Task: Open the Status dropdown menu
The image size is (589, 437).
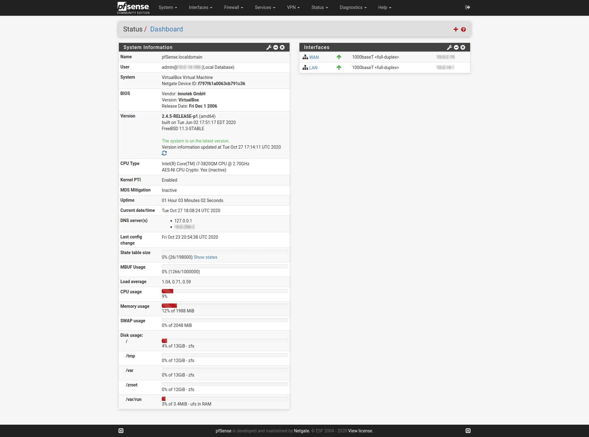Action: pyautogui.click(x=320, y=7)
